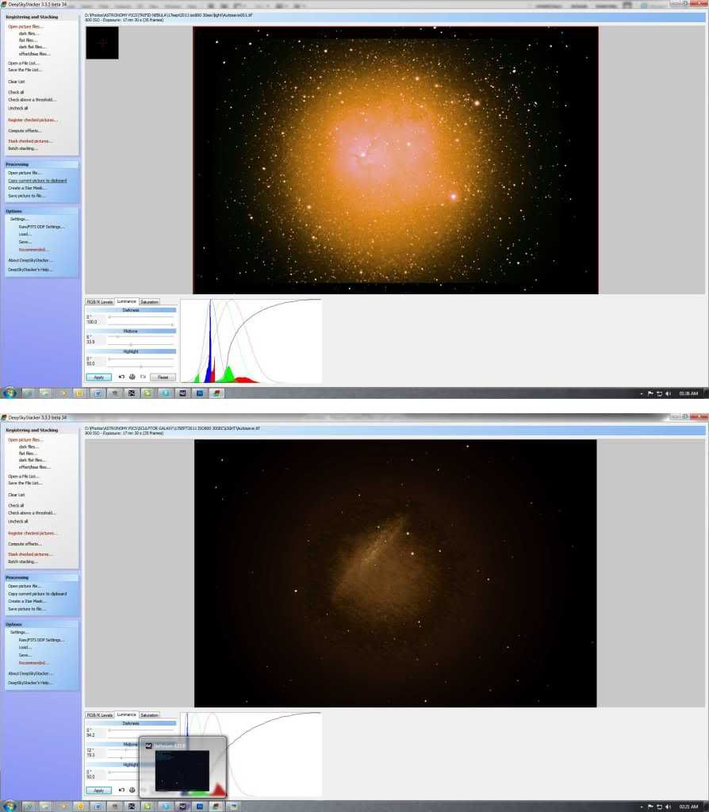Screen dimensions: 709x812
Task: Click 'Register checked pictures...' in Sculptor Galaxy window
Action: [x=33, y=534]
